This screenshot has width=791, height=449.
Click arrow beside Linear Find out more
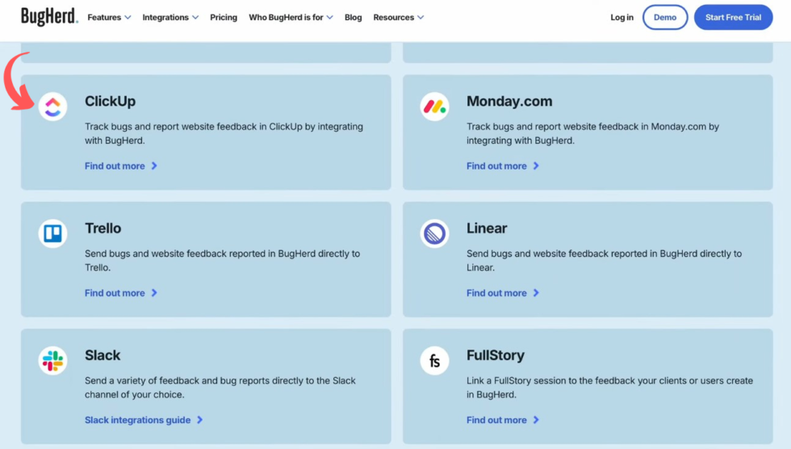[536, 293]
